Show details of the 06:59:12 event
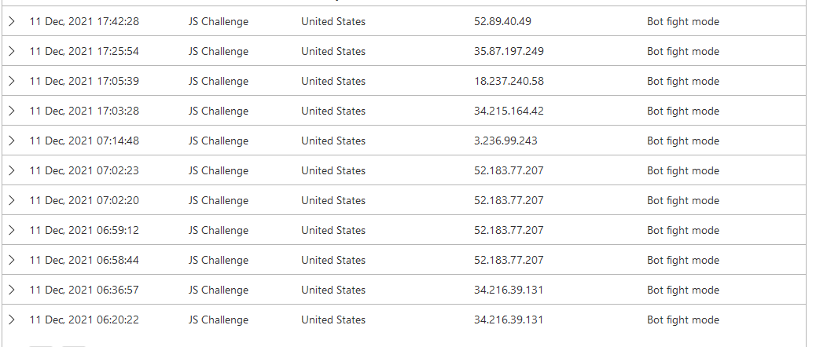 pos(11,231)
